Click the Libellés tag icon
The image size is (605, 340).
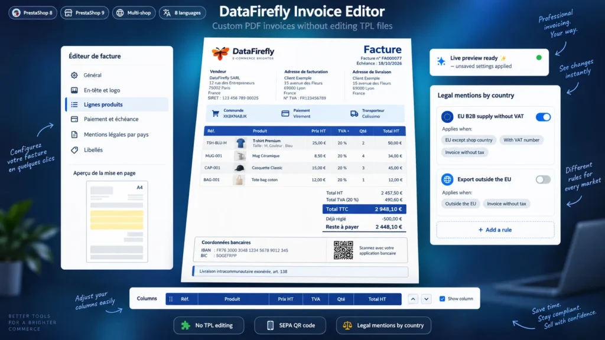(74, 150)
